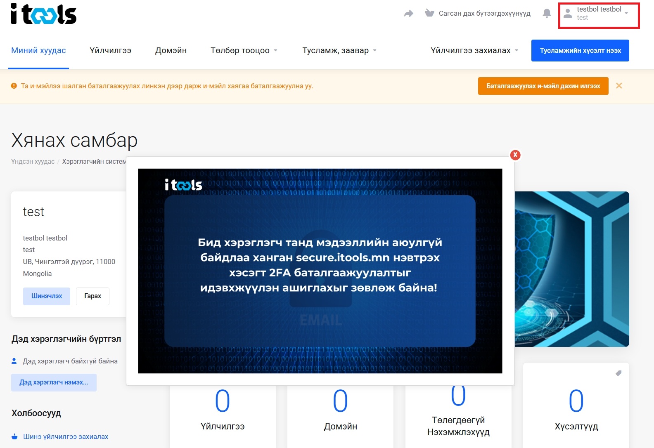
Task: Click the tag icon on Хүсэлтүүд card
Action: (x=618, y=373)
